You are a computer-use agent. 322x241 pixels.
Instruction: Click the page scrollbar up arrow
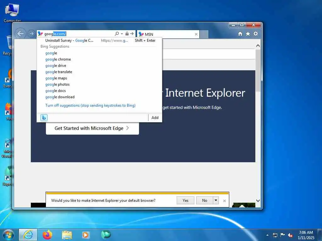pos(258,46)
